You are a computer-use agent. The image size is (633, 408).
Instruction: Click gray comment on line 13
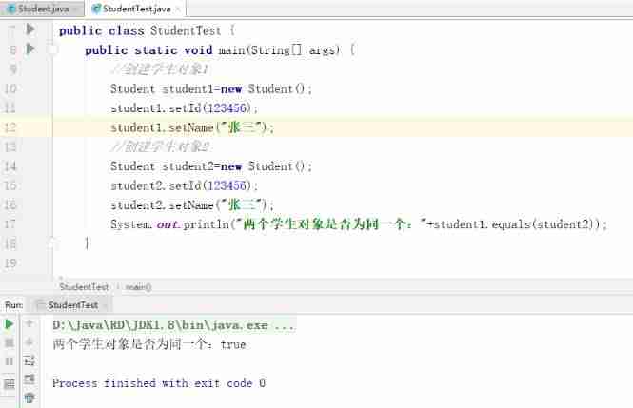[160, 146]
